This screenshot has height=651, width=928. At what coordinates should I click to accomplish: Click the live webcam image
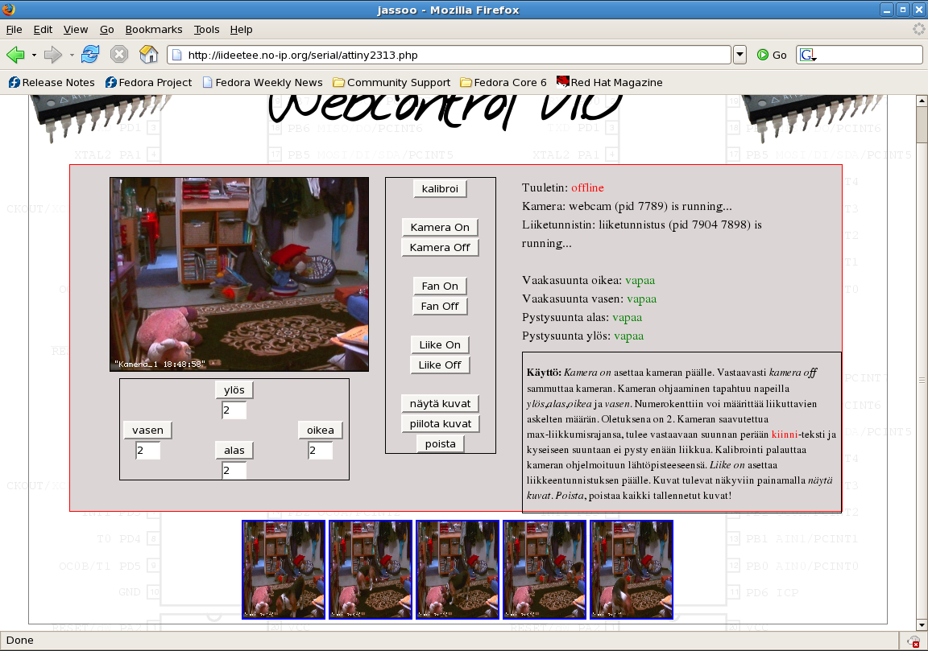pyautogui.click(x=239, y=274)
